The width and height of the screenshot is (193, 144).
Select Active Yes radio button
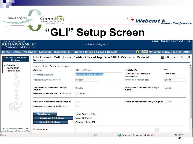click(x=77, y=70)
